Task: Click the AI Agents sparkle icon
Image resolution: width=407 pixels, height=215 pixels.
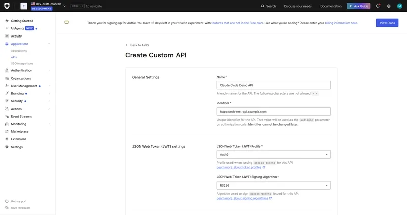Action: click(7, 28)
